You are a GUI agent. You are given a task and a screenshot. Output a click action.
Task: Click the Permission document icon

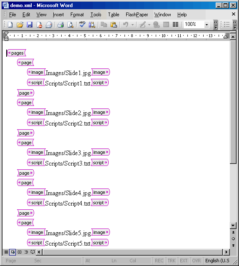(39, 25)
